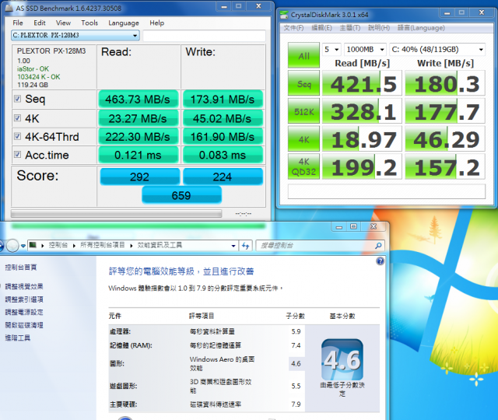498x420 pixels.
Task: Click the All button in CrystalDiskMark
Action: pyautogui.click(x=303, y=55)
